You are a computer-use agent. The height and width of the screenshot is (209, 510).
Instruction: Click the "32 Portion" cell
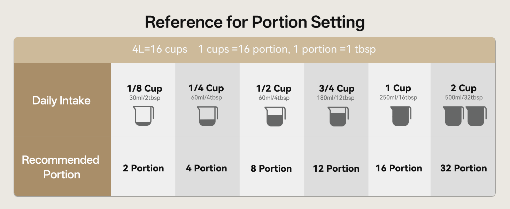point(464,168)
